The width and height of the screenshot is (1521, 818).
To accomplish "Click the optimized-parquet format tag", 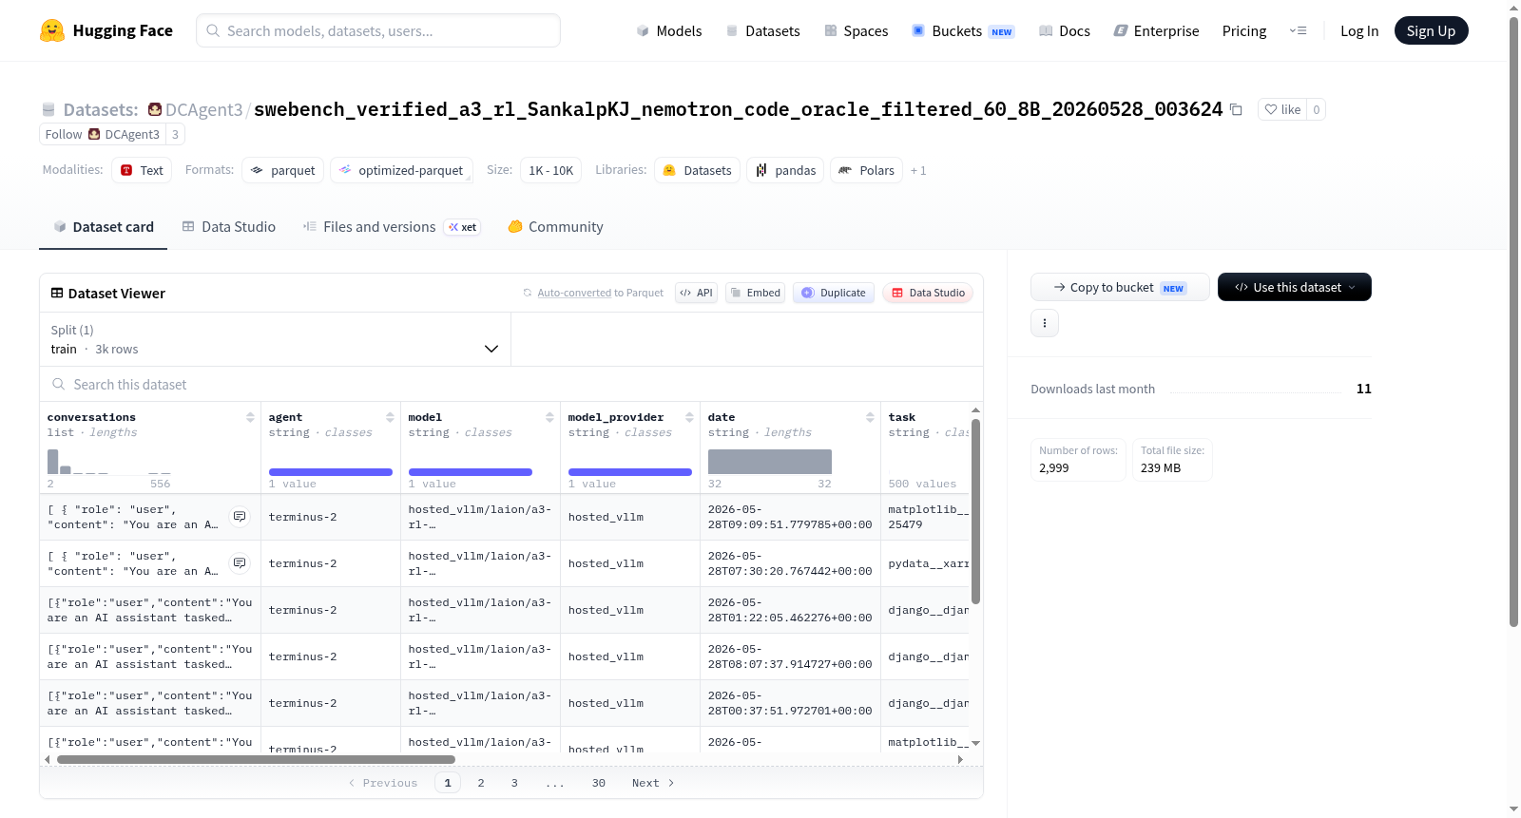I will coord(401,170).
